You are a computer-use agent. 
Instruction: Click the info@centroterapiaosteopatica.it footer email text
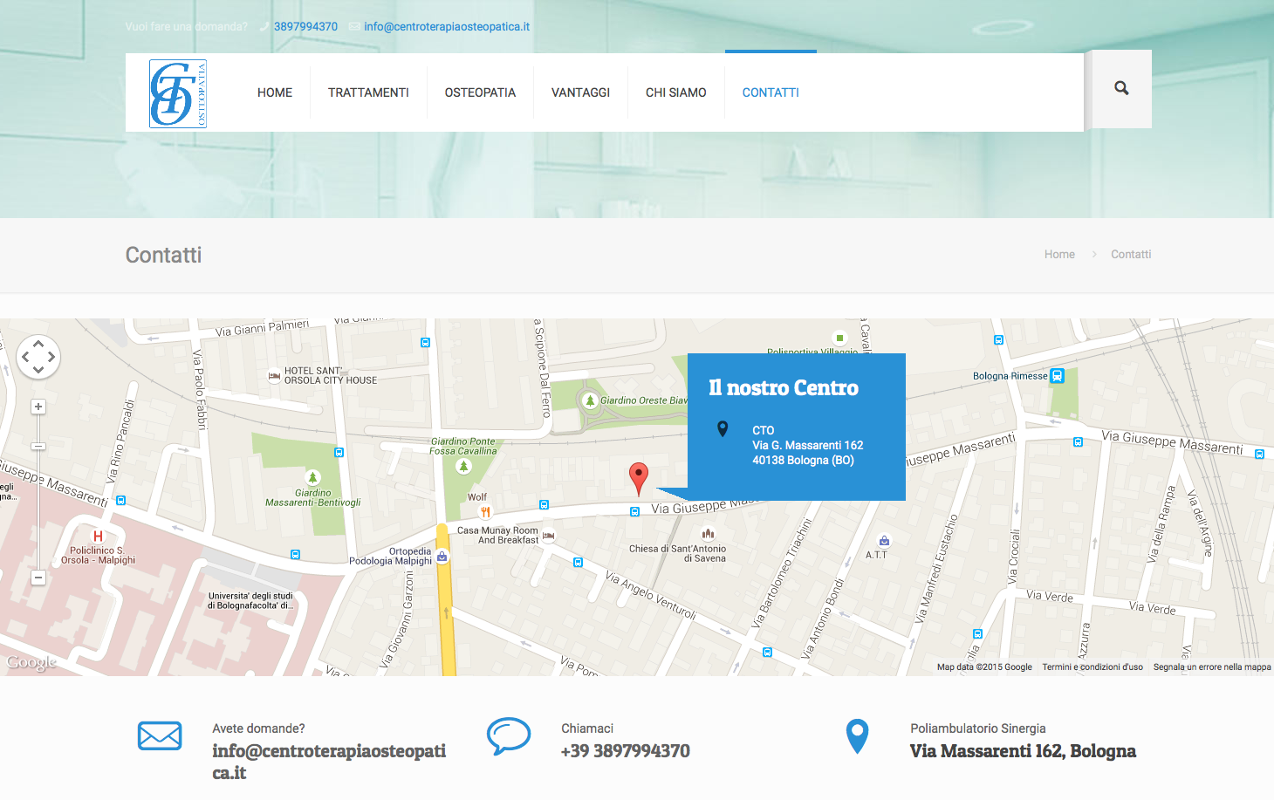[329, 762]
